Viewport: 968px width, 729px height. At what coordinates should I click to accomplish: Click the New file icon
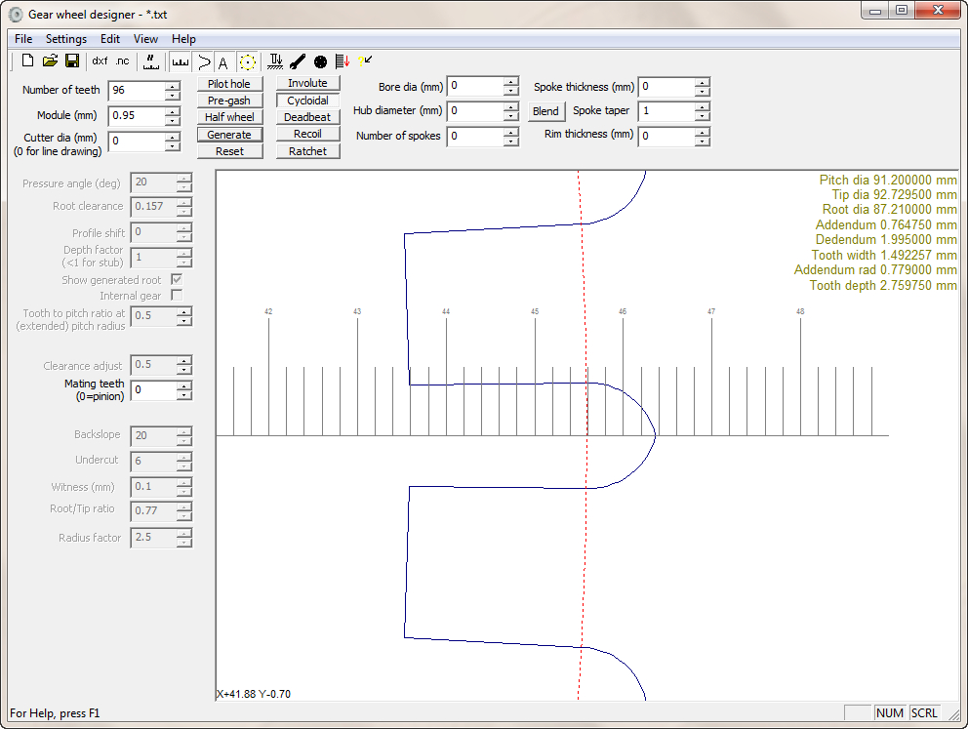click(27, 61)
